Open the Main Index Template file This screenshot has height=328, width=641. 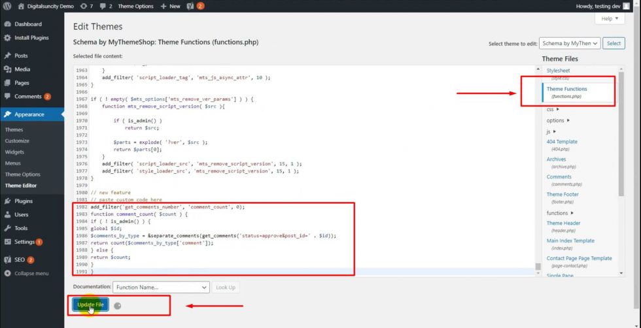[570, 240]
